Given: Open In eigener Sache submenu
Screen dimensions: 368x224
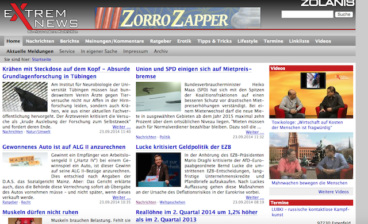Looking at the screenshot, I should pos(99,51).
